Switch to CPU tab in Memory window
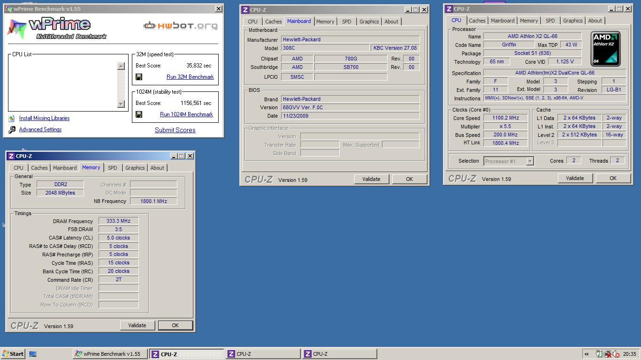The height and width of the screenshot is (360, 641). tap(18, 168)
